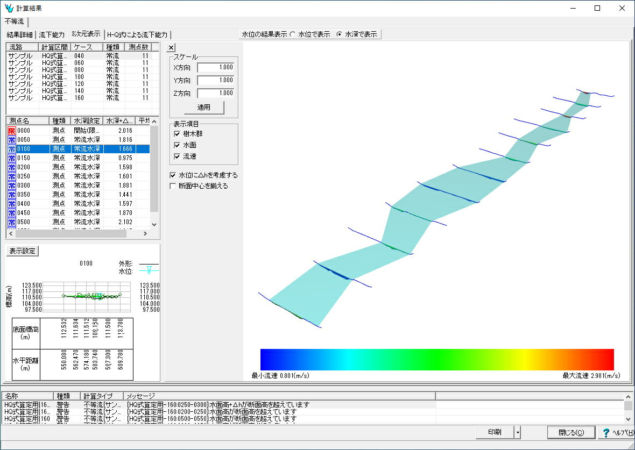Open the dropdown arrow next to 印刷

click(517, 432)
